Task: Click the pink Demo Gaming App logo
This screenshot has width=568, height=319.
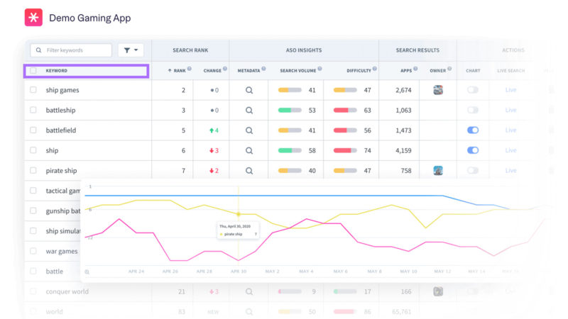Action: pyautogui.click(x=33, y=18)
